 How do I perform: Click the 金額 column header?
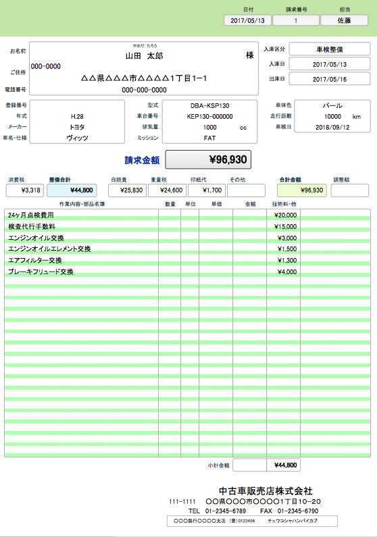[x=250, y=204]
